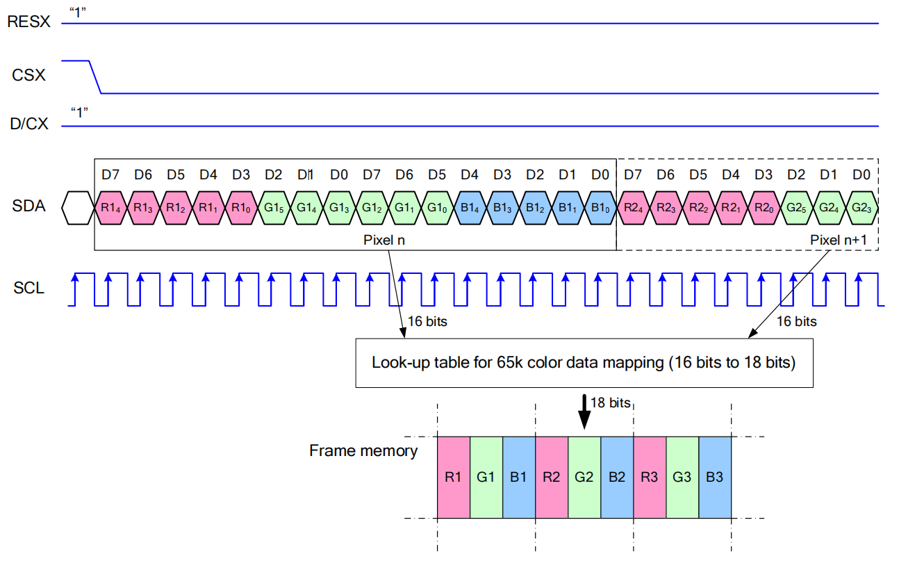
Task: Select the B1₀ bit cell on SDA
Action: 600,207
